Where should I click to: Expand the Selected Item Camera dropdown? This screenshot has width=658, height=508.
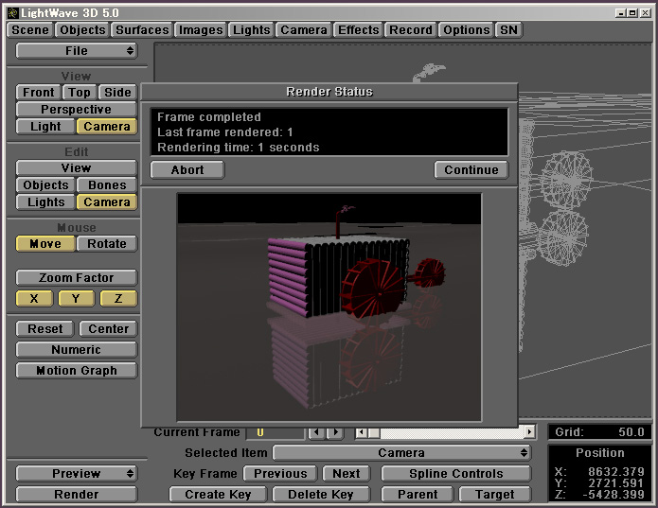402,453
